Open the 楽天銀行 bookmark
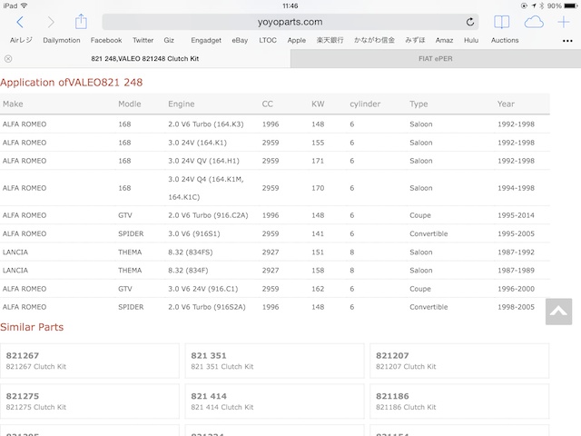 (330, 40)
